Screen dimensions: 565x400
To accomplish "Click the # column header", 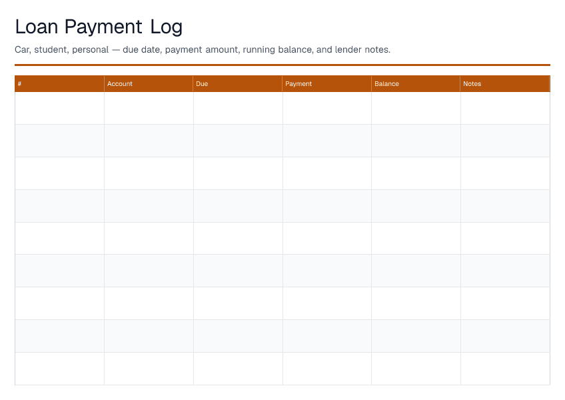I will pos(59,84).
